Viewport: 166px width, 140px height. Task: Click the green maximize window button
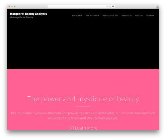click(x=15, y=6)
